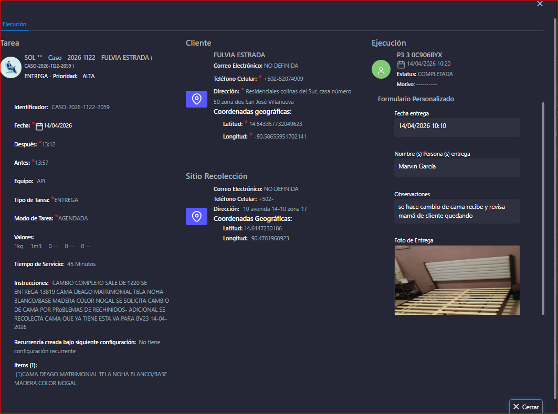Click the calendar icon next to 14/04/2026 10:20
This screenshot has width=558, height=414.
click(x=401, y=64)
